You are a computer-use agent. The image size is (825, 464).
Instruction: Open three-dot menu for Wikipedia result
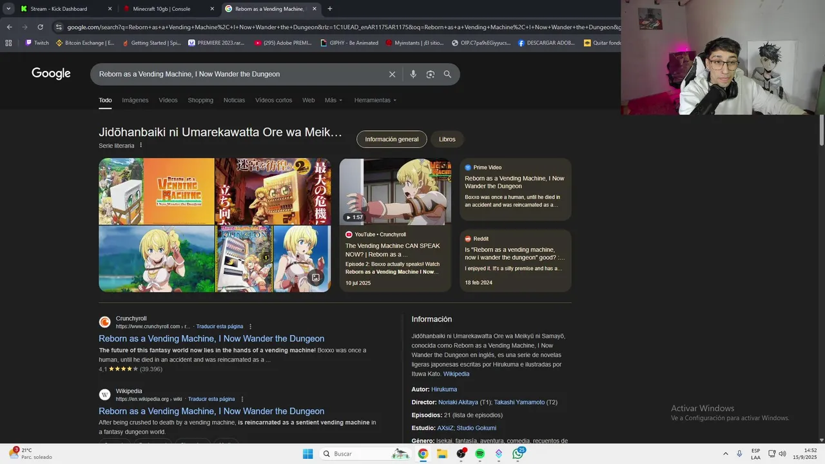tap(242, 399)
